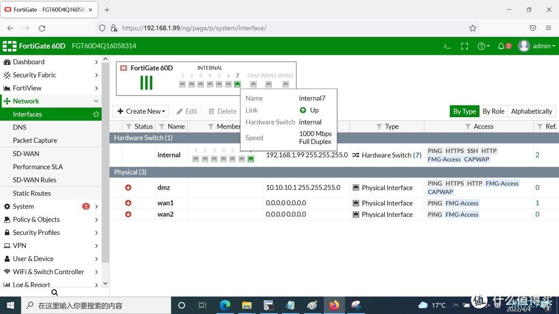The width and height of the screenshot is (559, 314).
Task: Collapse the Physical (3) group header
Action: pos(334,172)
